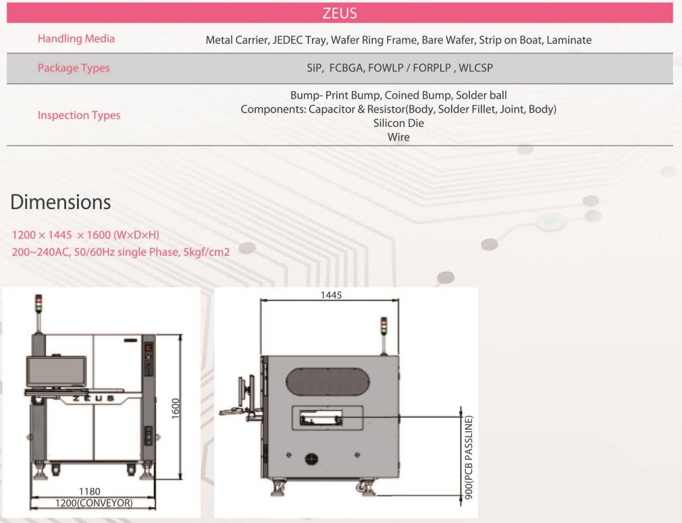Screen dimensions: 682x523
Task: Select the Handling Media row label
Action: pos(76,38)
